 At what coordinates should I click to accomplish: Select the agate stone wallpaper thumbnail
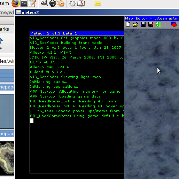[7, 158]
